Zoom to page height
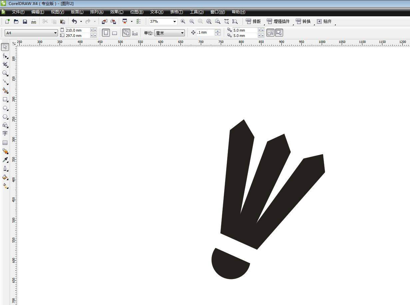 (x=235, y=21)
